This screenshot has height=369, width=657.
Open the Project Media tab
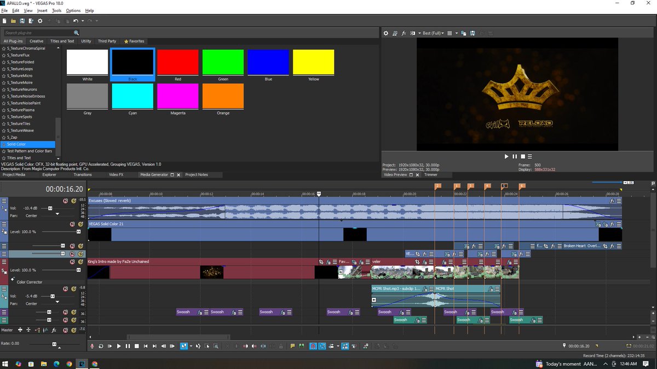point(14,174)
